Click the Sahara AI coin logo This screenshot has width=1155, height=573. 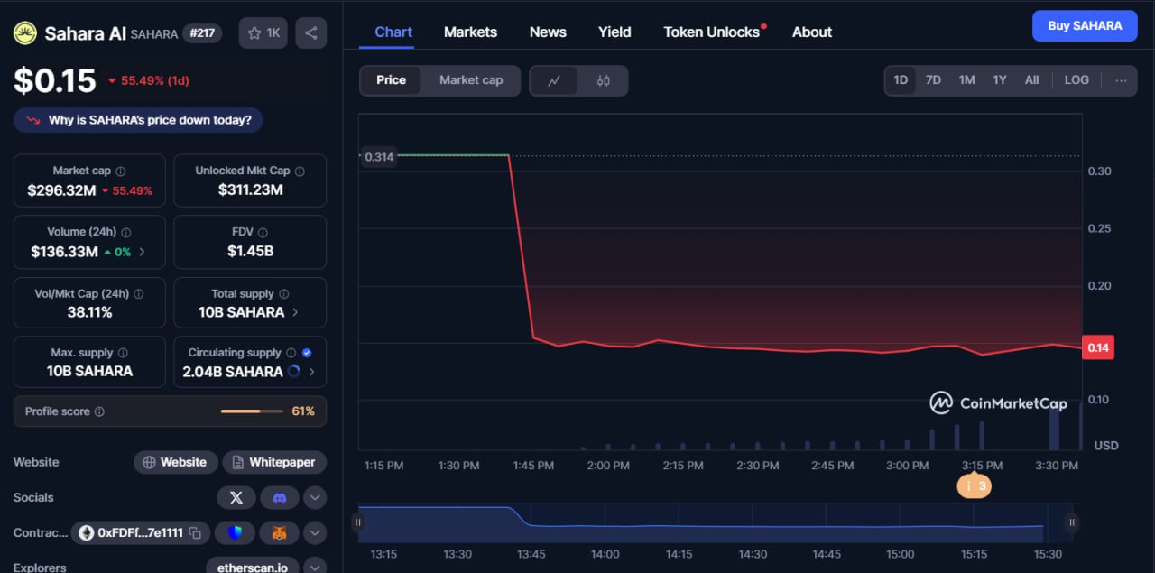coord(24,33)
